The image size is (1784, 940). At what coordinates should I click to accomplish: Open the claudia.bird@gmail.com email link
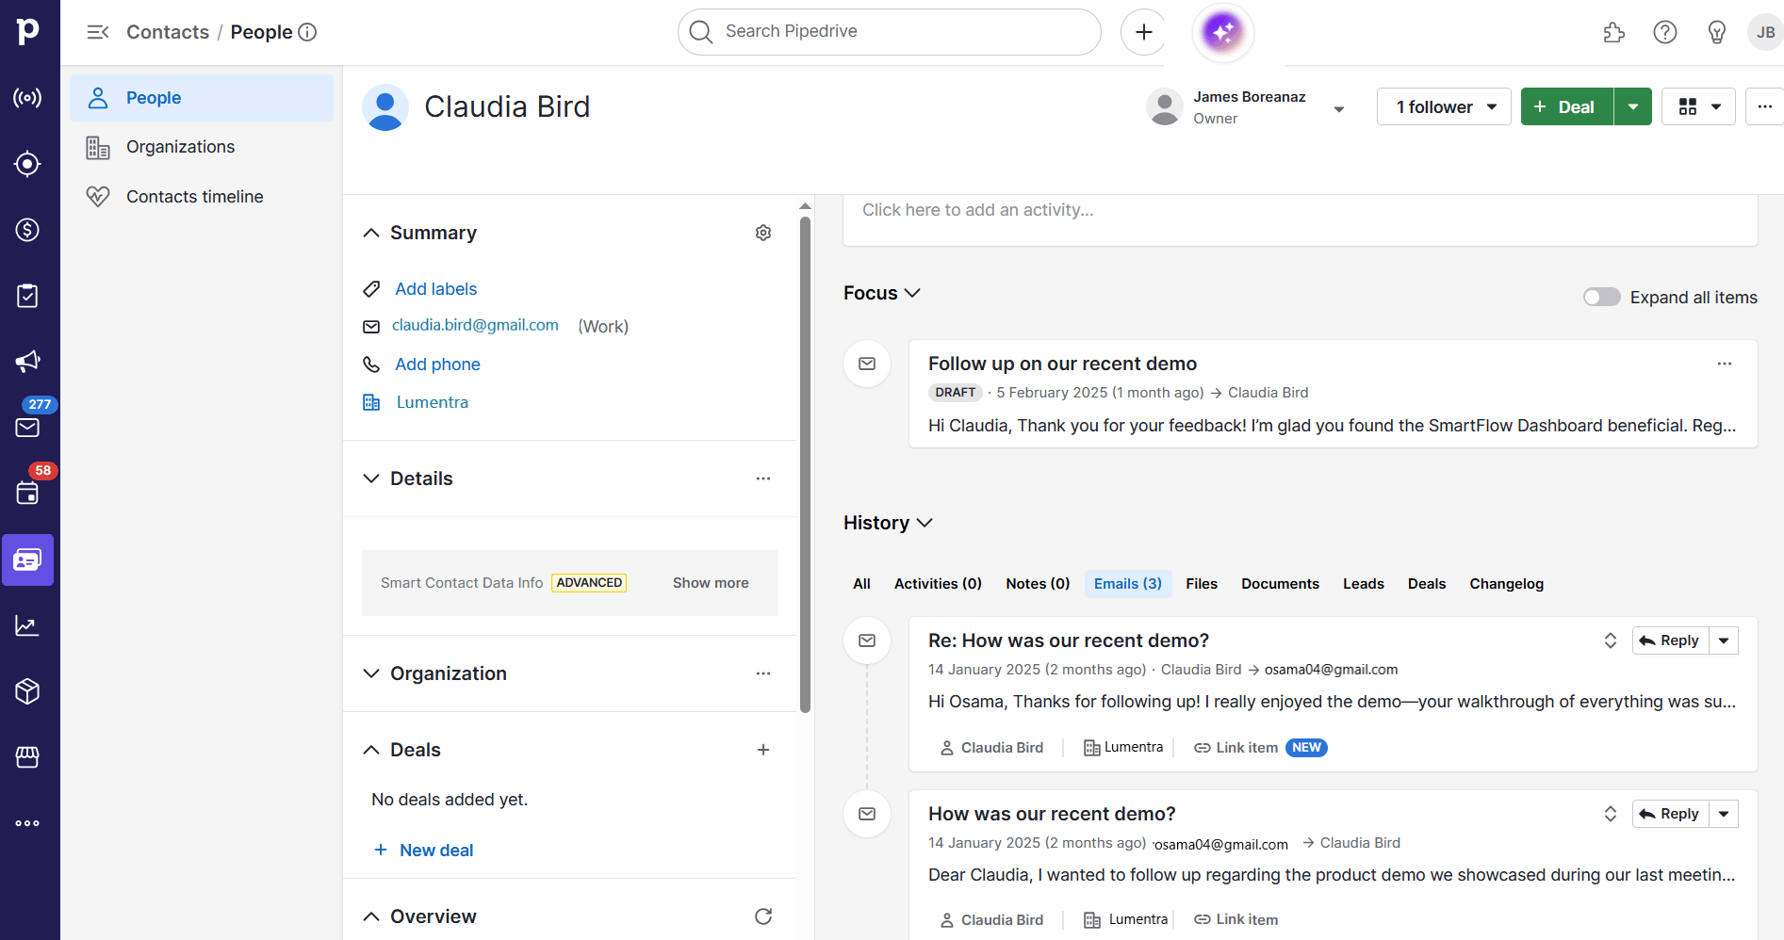point(474,325)
